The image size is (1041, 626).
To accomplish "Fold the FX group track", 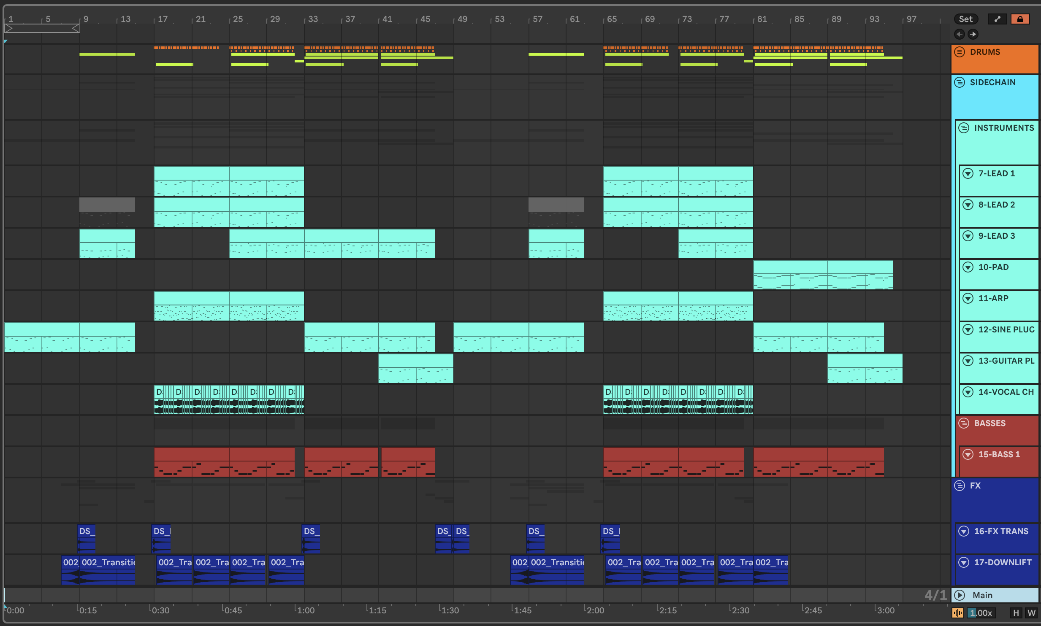I will coord(960,486).
